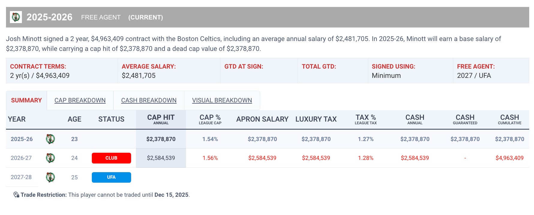Click the Cash Cumulative total $4,963,409

(x=509, y=158)
